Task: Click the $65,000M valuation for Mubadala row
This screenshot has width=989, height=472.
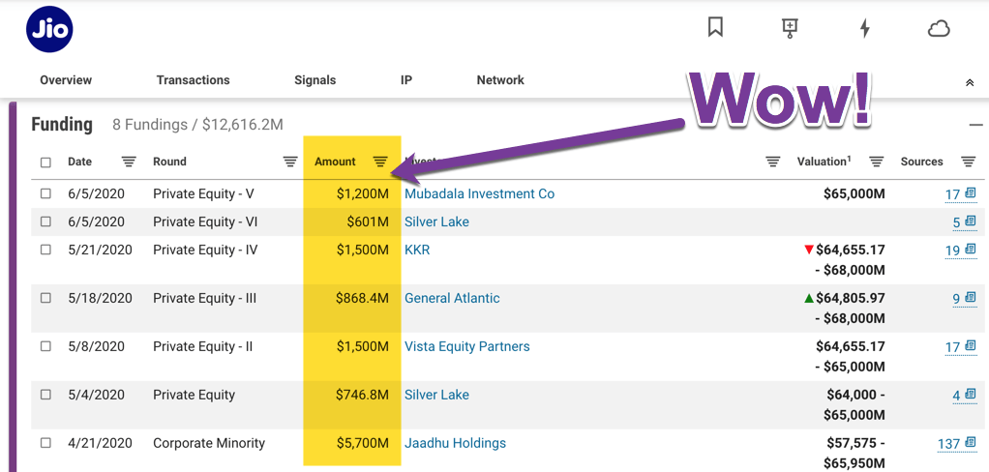Action: 854,194
